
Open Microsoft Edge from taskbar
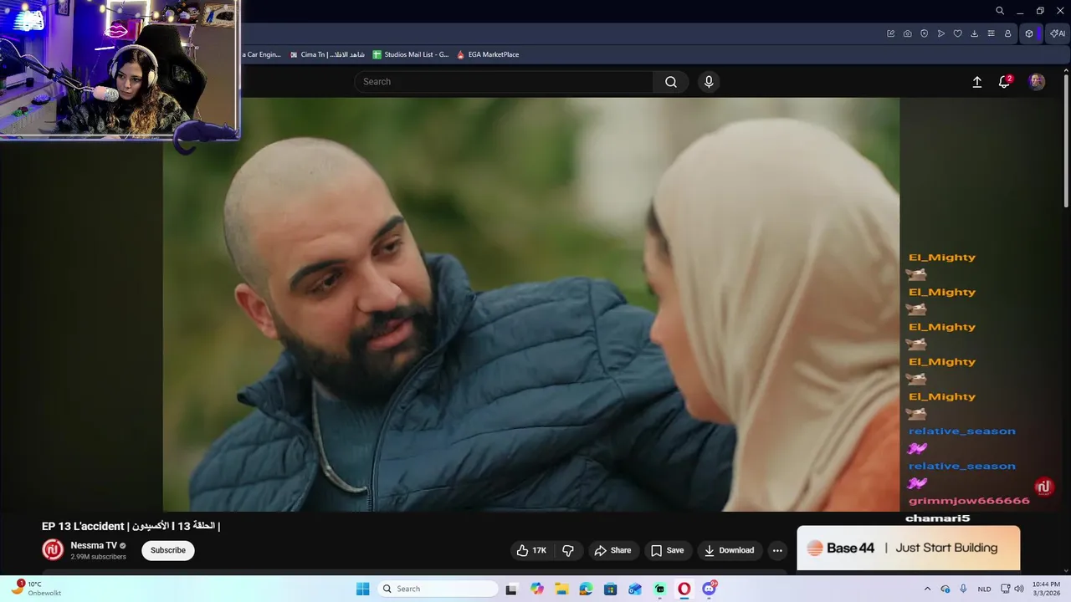coord(586,589)
